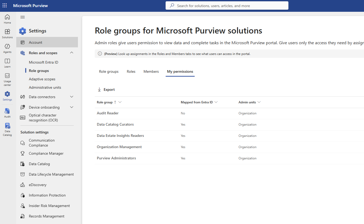Switch to the Roles tab
This screenshot has height=224, width=364.
click(131, 71)
